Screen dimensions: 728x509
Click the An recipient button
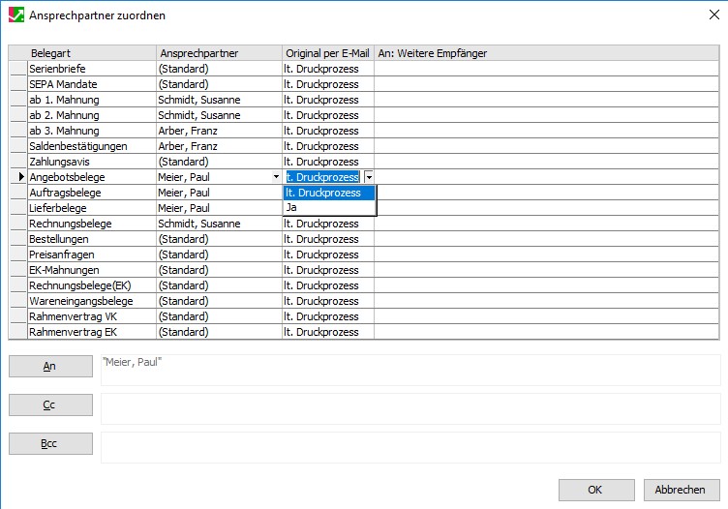(49, 367)
